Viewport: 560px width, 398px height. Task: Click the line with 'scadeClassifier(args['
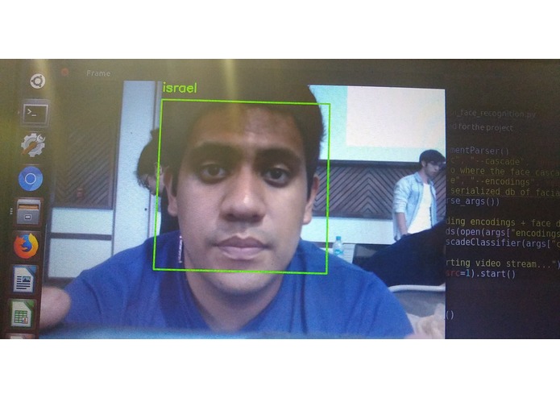tap(503, 243)
